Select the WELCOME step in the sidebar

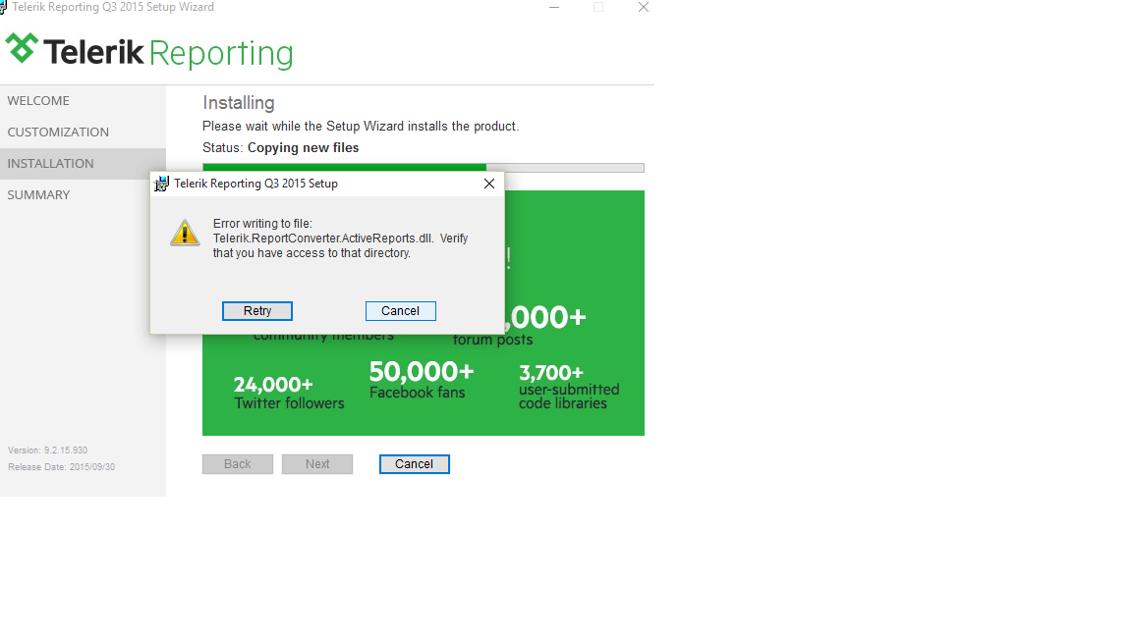(x=39, y=101)
